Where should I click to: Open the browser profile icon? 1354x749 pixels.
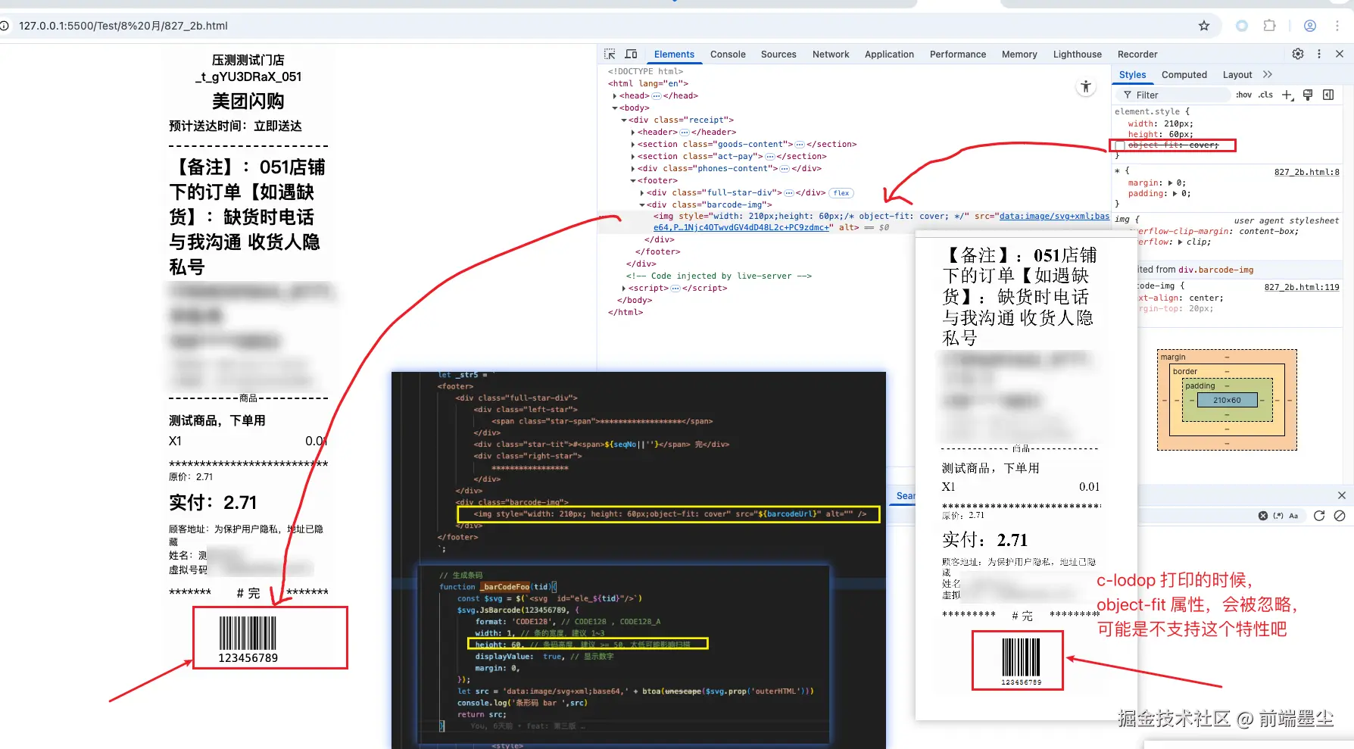pos(1310,26)
